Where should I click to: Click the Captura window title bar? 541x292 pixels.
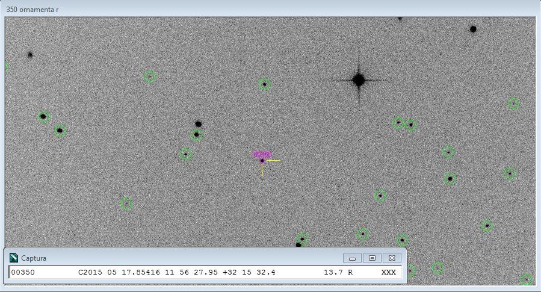[181, 258]
